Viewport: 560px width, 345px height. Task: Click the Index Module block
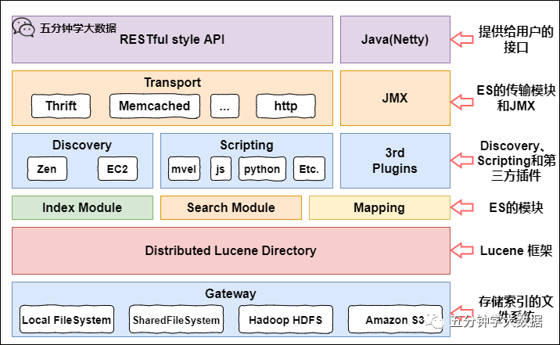82,207
